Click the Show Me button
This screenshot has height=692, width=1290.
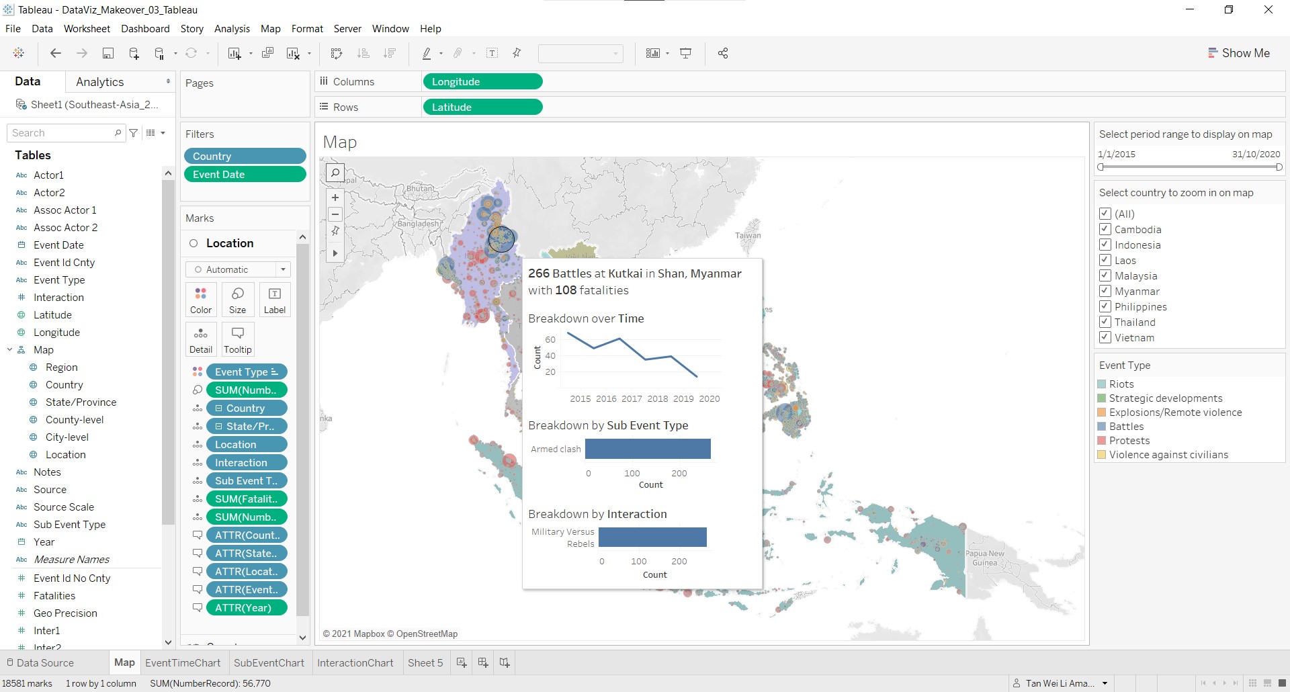coord(1239,53)
